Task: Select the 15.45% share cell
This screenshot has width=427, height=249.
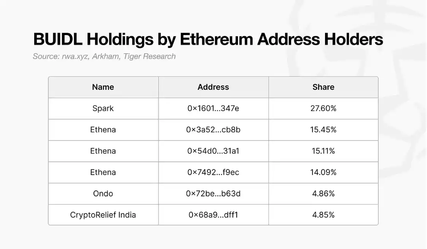Action: (x=323, y=130)
